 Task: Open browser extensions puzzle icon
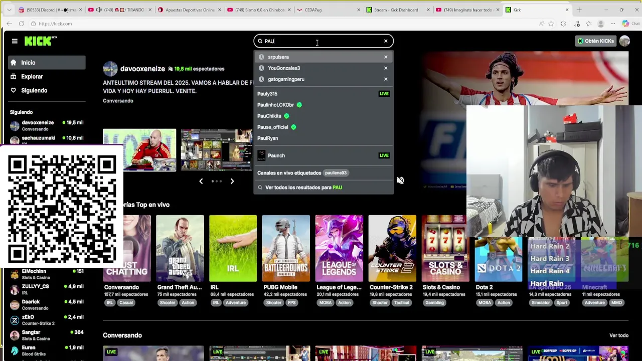tap(563, 24)
